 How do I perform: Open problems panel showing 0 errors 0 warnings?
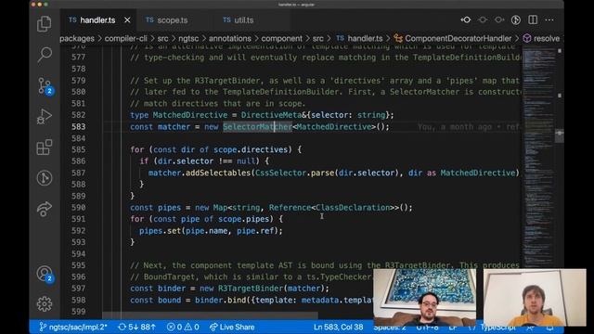[x=183, y=327]
